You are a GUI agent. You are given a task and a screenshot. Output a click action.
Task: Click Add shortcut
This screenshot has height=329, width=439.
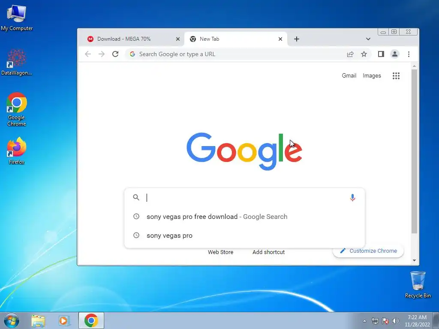(x=268, y=252)
